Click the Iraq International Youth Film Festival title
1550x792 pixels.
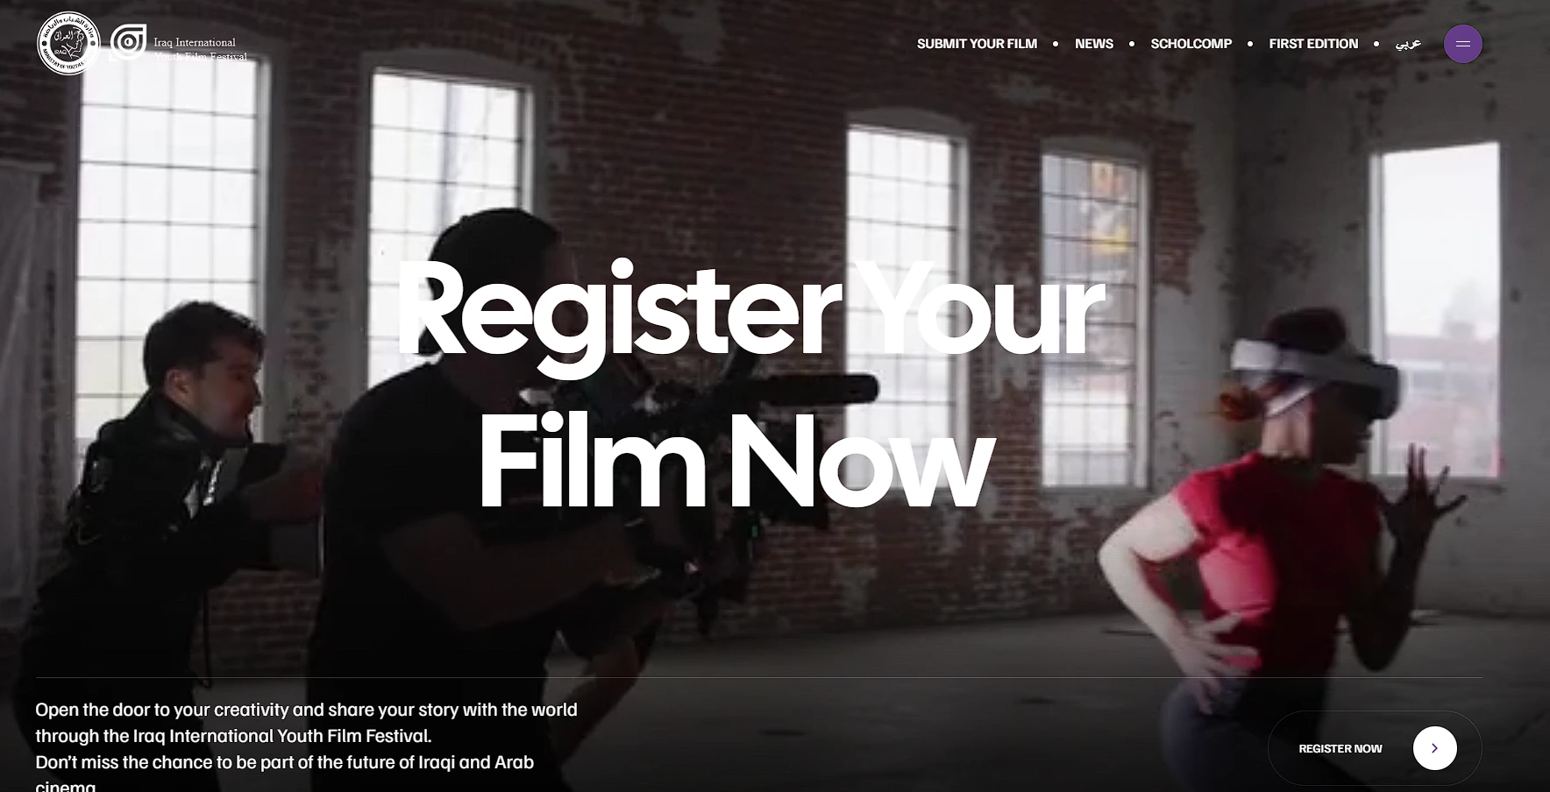200,49
